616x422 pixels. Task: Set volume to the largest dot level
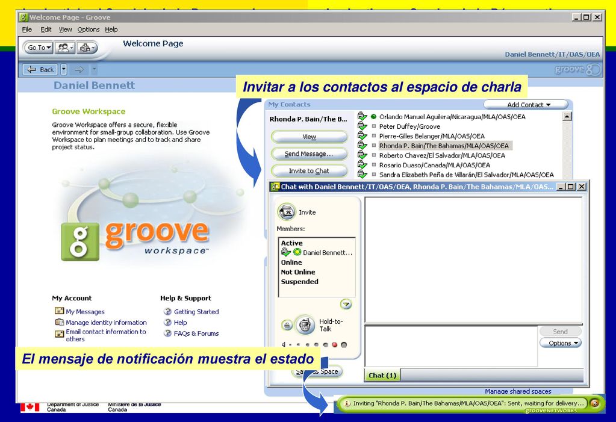tap(344, 345)
